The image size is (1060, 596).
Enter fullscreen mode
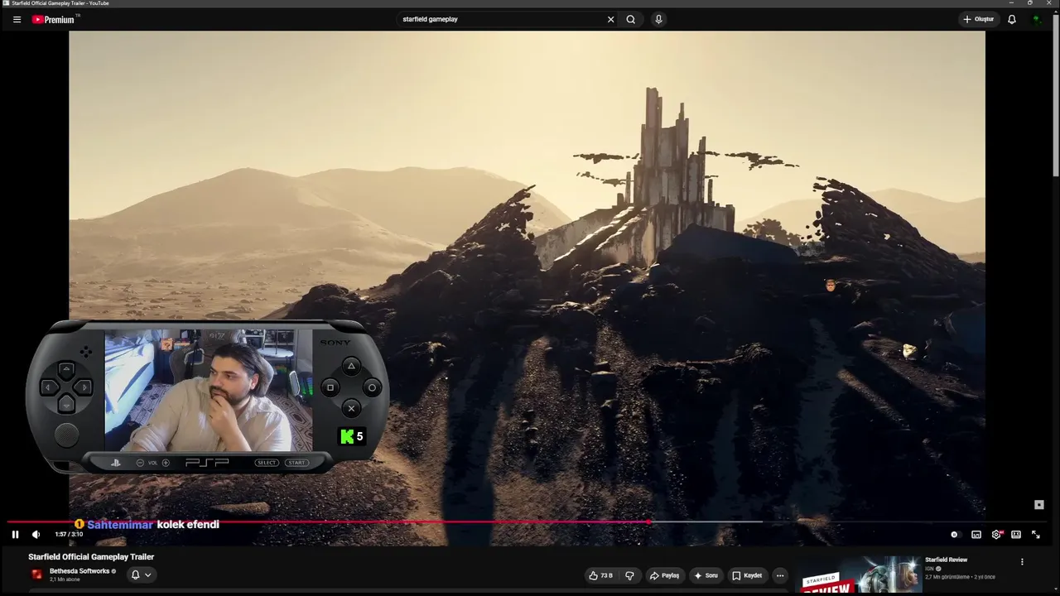[x=1036, y=535]
